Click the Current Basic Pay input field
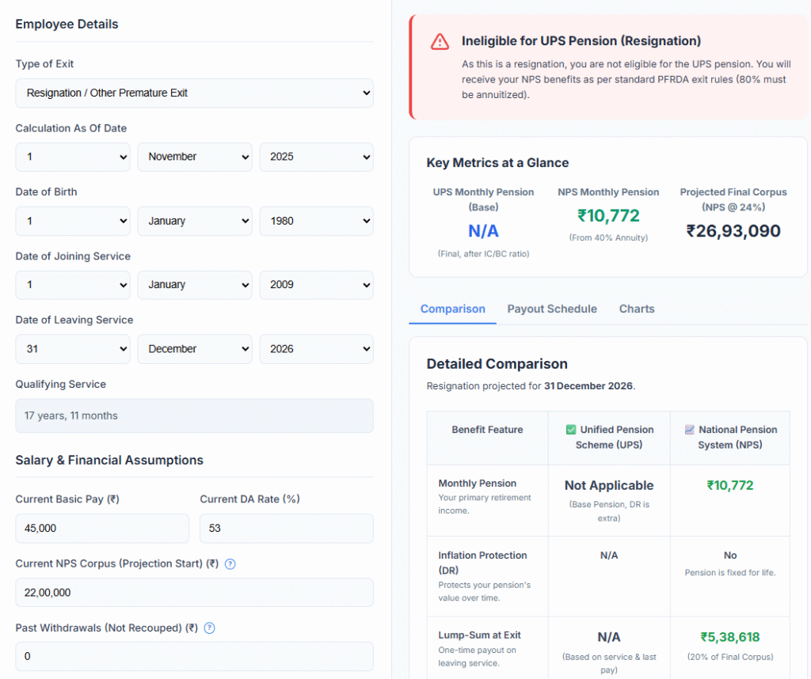 (x=101, y=528)
